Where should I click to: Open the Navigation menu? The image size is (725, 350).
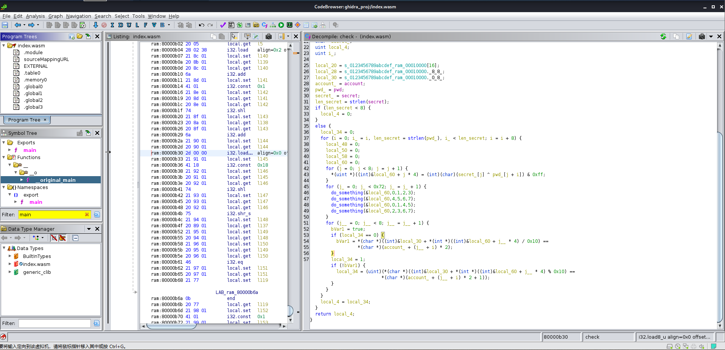point(78,16)
